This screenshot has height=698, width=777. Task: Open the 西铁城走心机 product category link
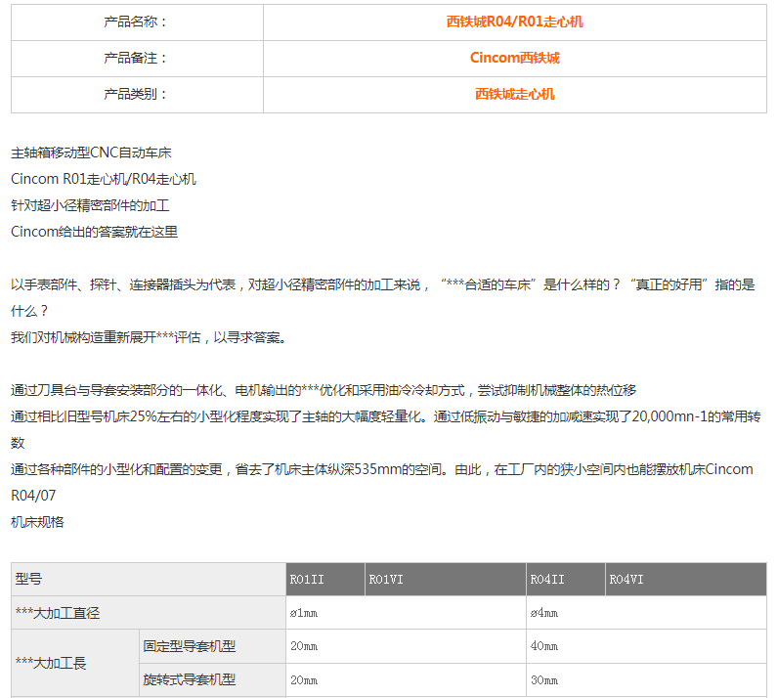[x=514, y=94]
